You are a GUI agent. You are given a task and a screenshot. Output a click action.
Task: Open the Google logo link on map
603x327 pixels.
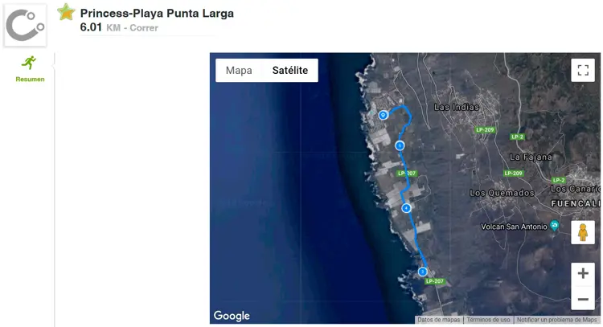[232, 316]
